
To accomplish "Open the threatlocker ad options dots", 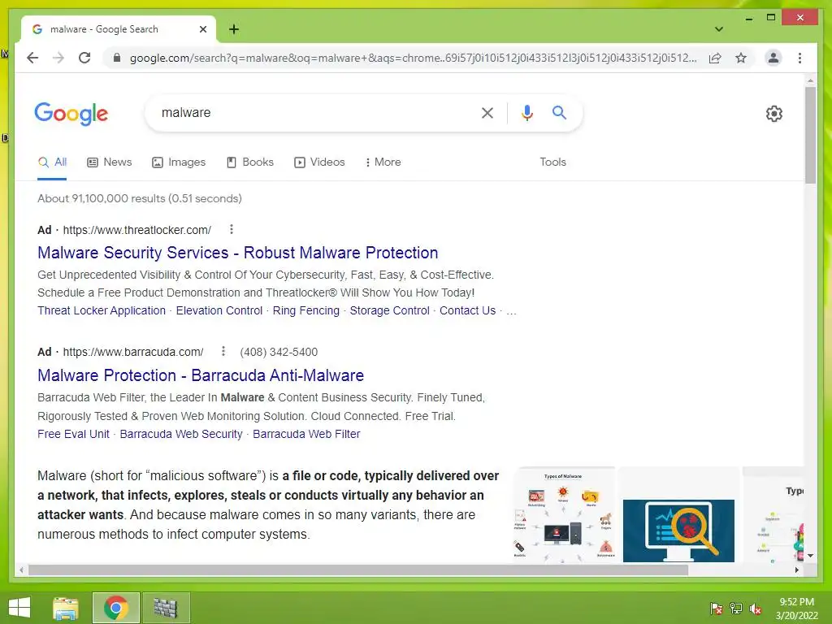I will pyautogui.click(x=232, y=229).
